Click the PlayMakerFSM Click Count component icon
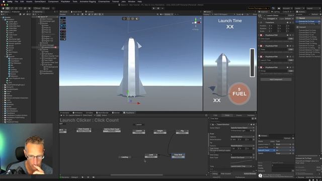 tap(261, 35)
